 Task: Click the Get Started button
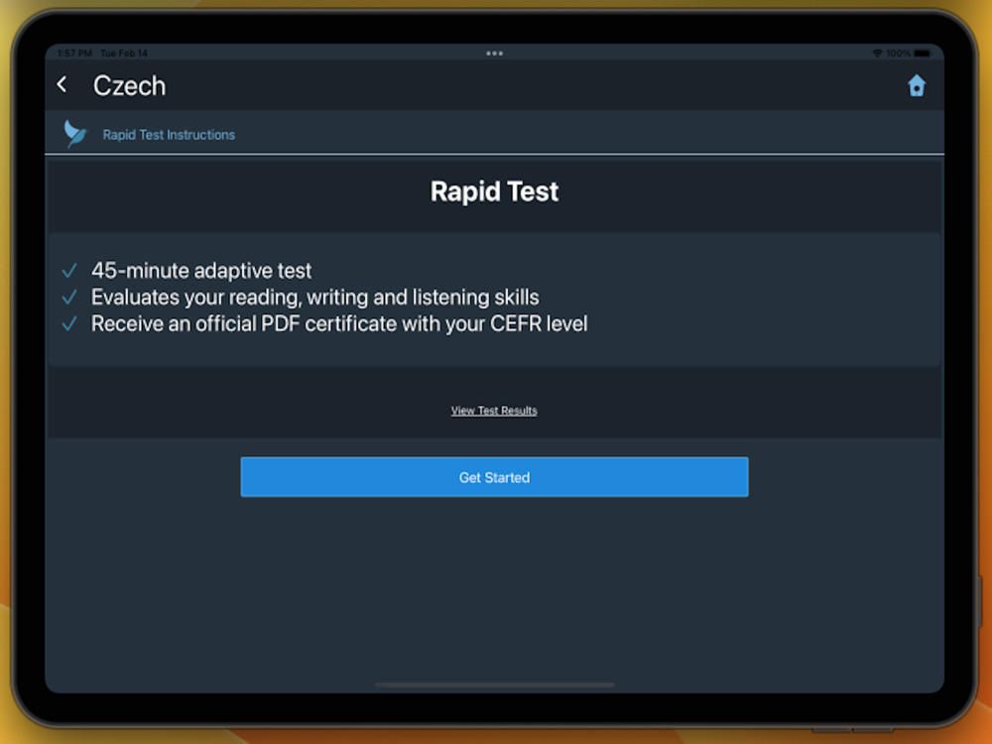pyautogui.click(x=494, y=477)
